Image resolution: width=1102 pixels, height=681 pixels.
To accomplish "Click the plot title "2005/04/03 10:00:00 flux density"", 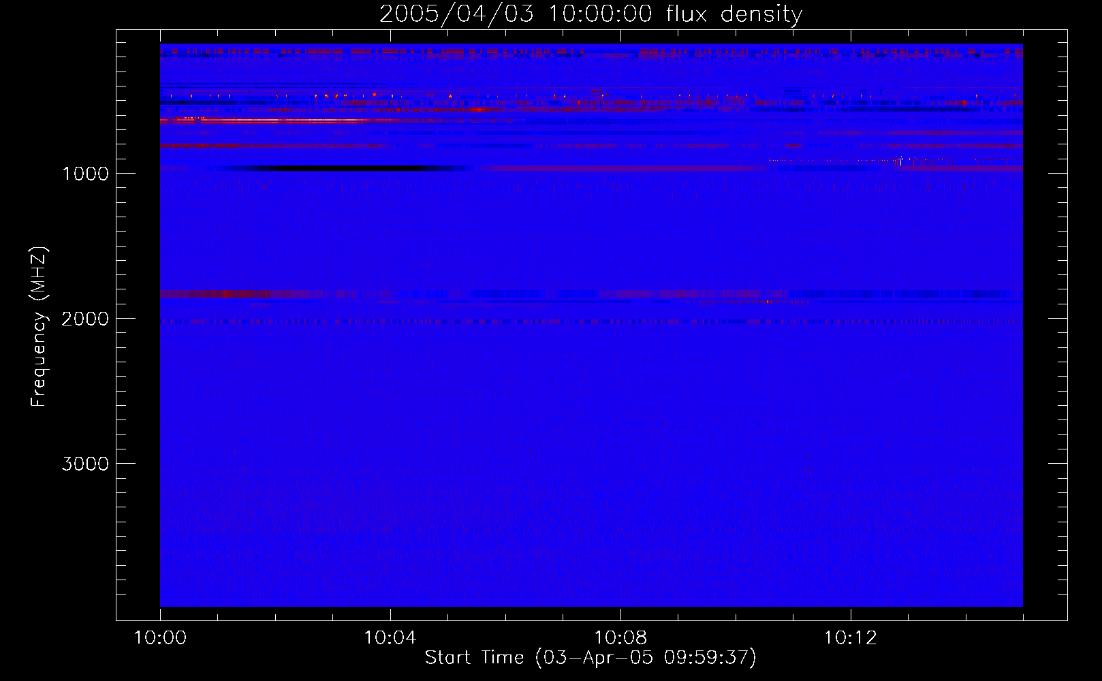I will tap(591, 14).
